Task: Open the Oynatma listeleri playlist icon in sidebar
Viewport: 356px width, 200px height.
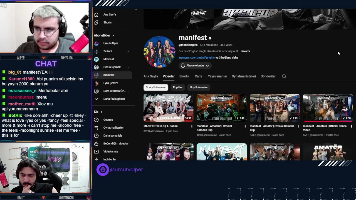Action: 96,128
